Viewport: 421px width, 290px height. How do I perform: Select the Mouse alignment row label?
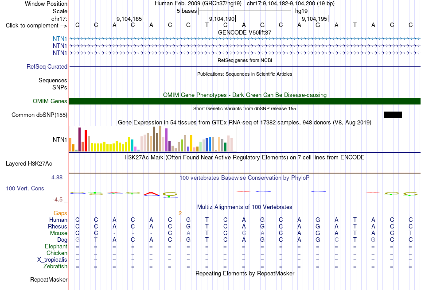point(58,233)
